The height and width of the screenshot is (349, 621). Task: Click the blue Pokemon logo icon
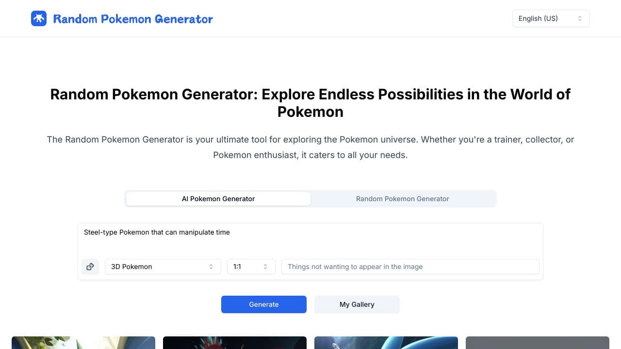coord(39,18)
